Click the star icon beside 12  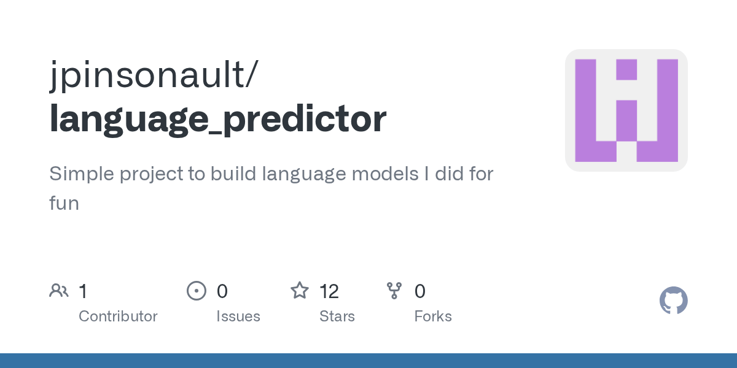300,290
